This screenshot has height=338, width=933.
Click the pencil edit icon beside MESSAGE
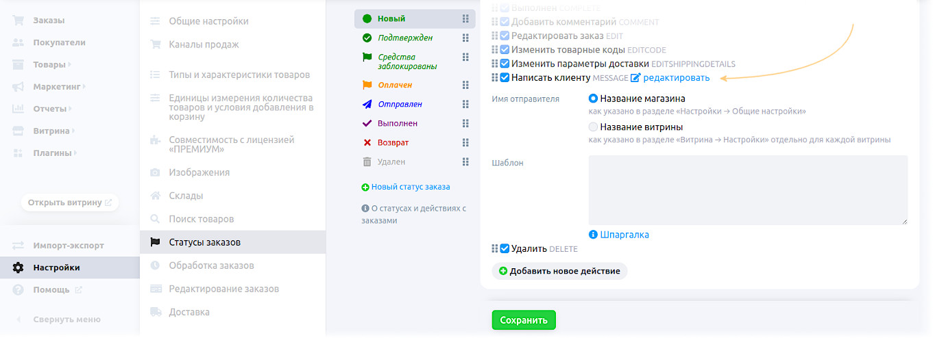[635, 78]
